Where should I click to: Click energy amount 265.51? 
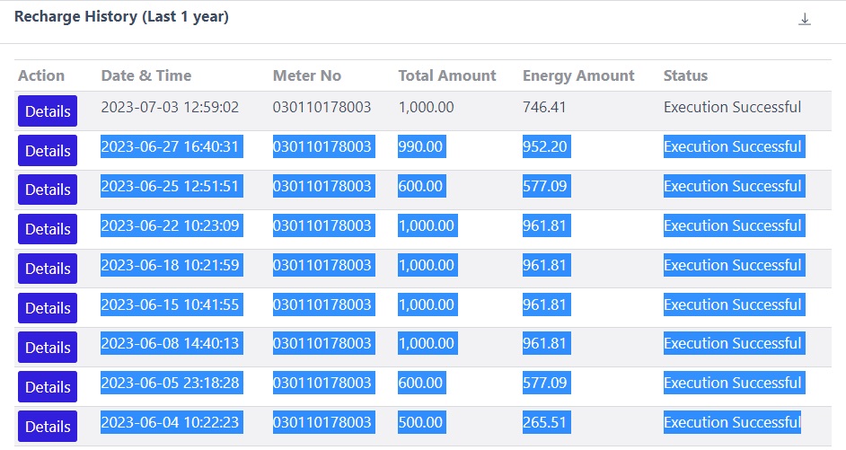(547, 422)
